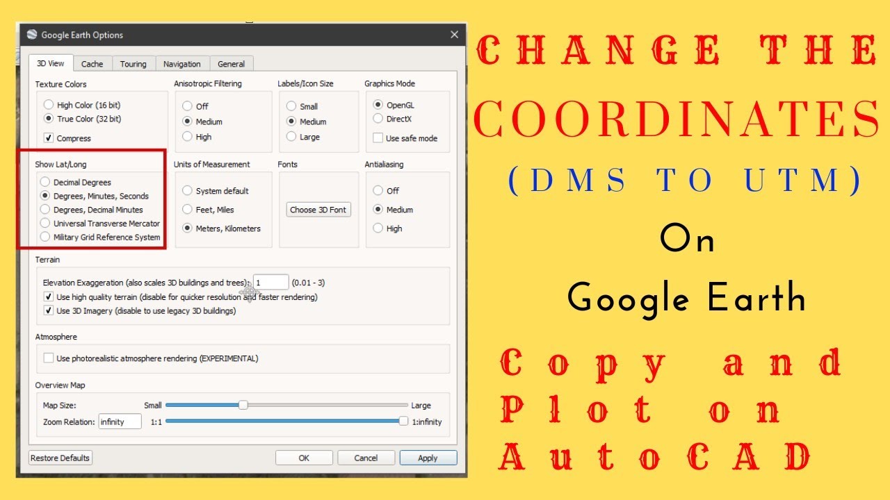Set Antialiasing to Medium
The width and height of the screenshot is (890, 500).
378,209
